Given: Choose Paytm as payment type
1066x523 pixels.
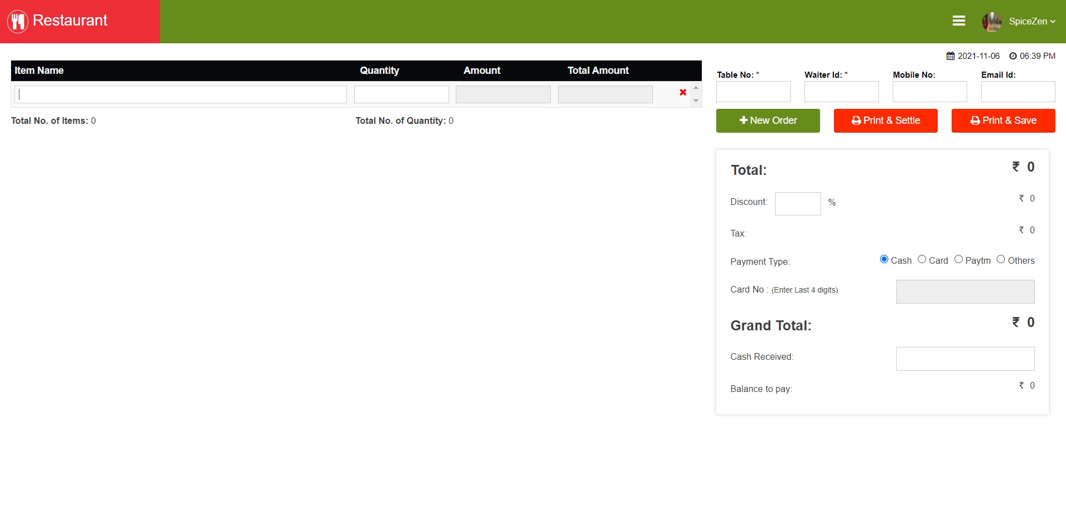Looking at the screenshot, I should click(958, 259).
